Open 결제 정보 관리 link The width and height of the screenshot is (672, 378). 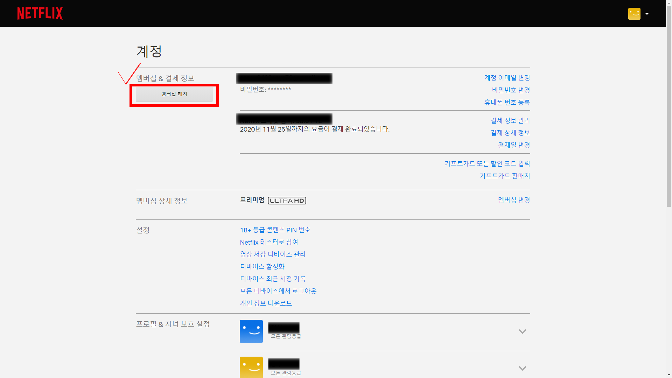point(510,120)
